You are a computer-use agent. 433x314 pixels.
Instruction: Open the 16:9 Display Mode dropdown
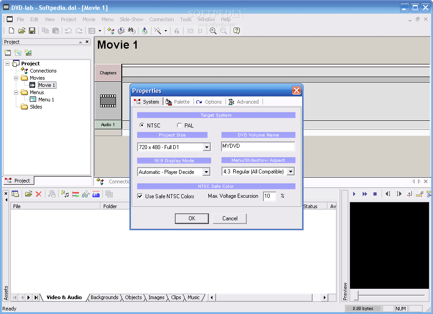tap(206, 172)
